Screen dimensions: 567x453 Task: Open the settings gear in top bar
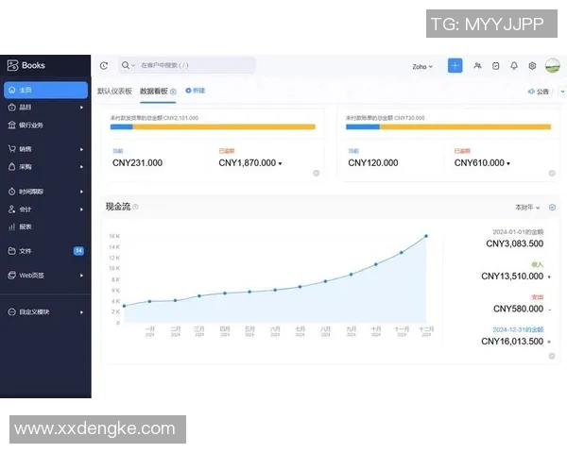click(x=532, y=66)
